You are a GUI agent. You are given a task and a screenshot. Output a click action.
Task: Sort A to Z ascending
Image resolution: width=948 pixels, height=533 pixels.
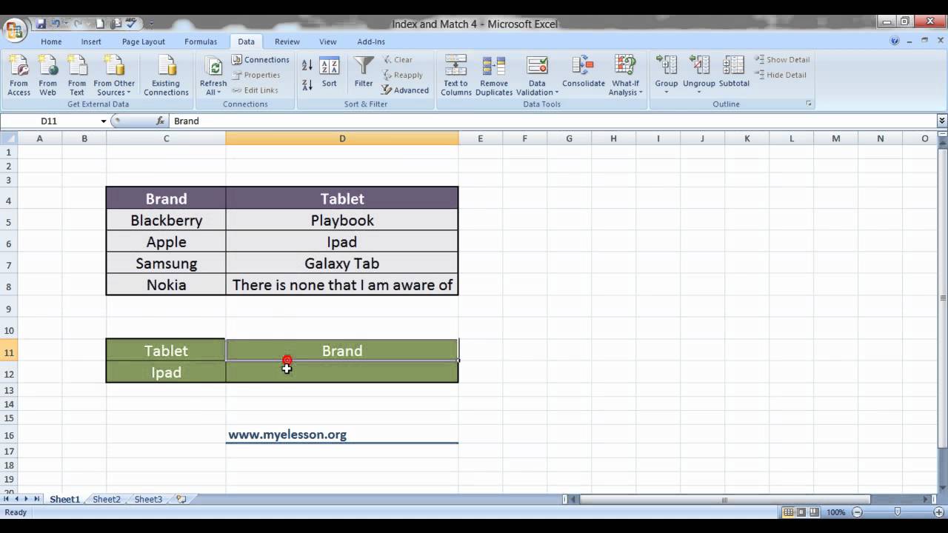(307, 65)
